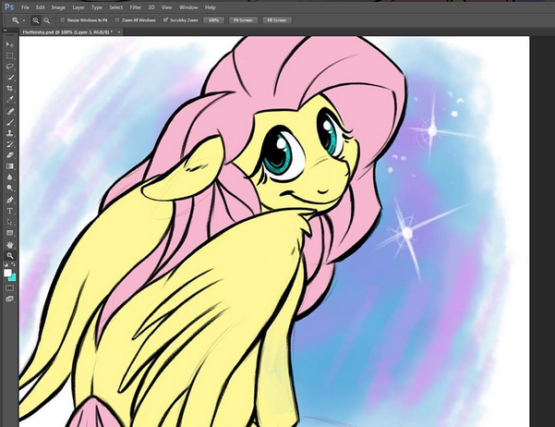Open the Window menu
This screenshot has height=427, width=555.
tap(188, 7)
